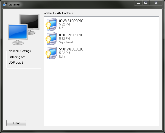Select the Squidward computer icon
165x133 pixels.
tap(51, 39)
